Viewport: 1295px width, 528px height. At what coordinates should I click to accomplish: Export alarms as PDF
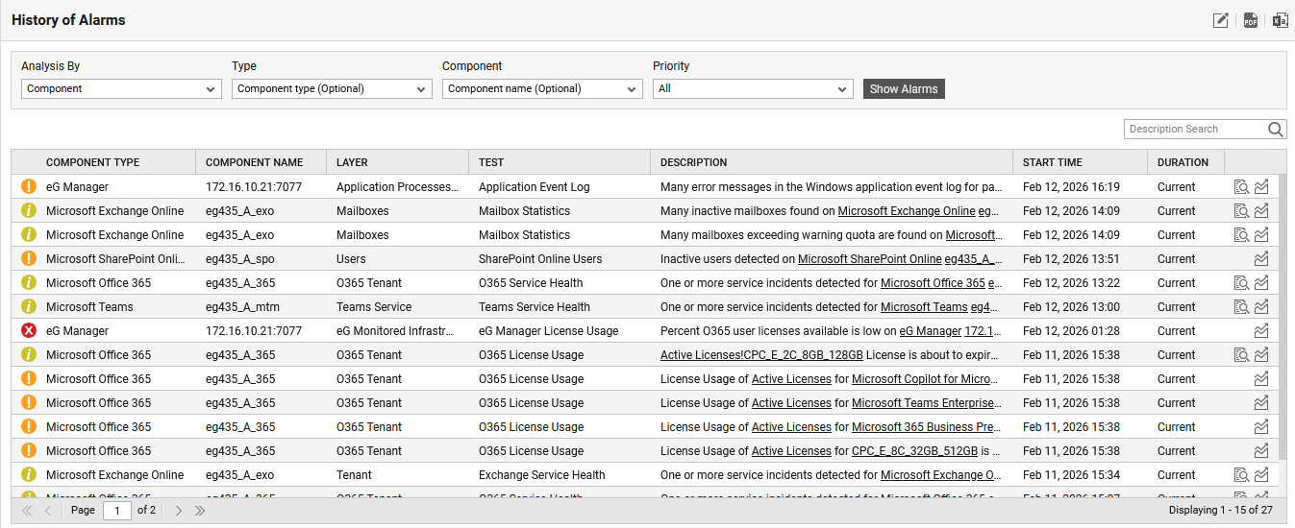point(1250,20)
